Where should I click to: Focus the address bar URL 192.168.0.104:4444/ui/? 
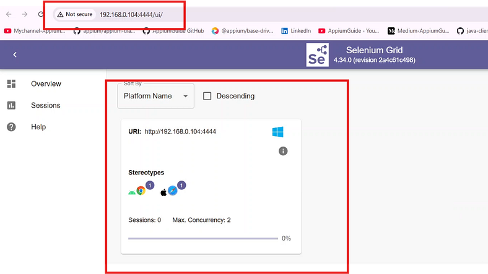coord(131,15)
